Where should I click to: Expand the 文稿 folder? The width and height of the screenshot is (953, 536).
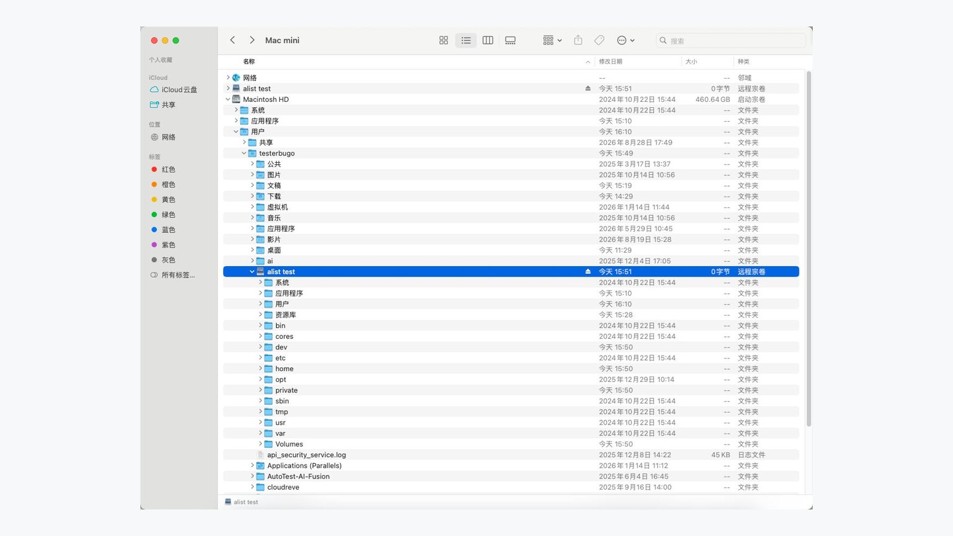pyautogui.click(x=252, y=186)
